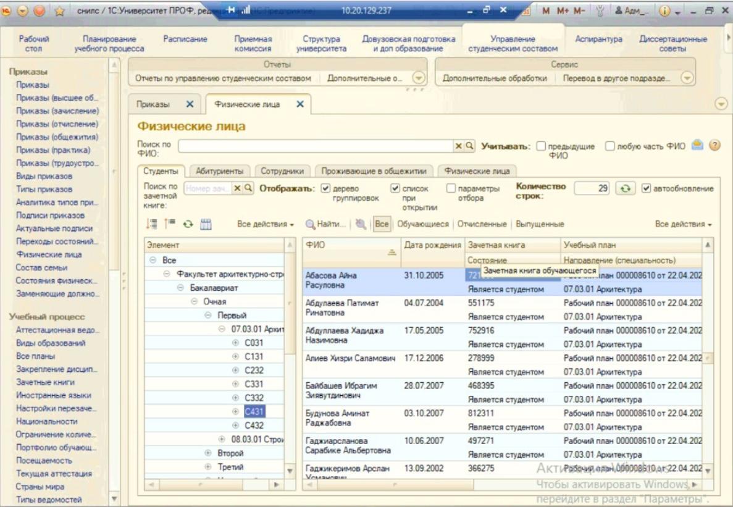Click the help question mark icon
The width and height of the screenshot is (733, 507).
714,146
